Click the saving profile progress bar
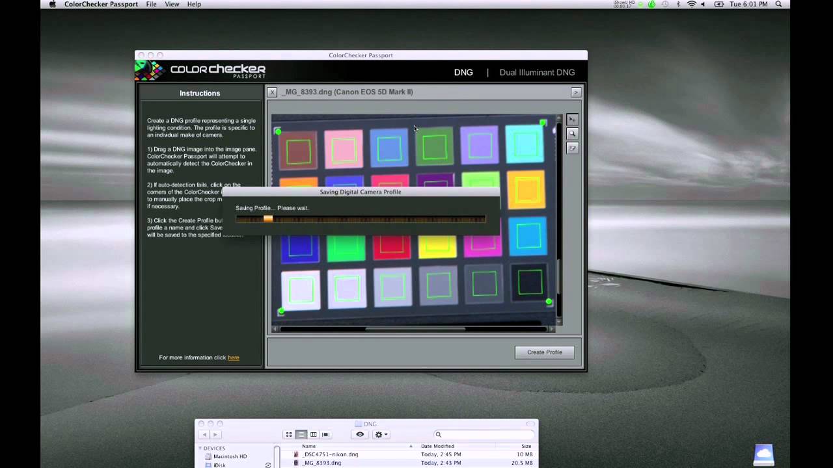The image size is (833, 468). tap(361, 219)
